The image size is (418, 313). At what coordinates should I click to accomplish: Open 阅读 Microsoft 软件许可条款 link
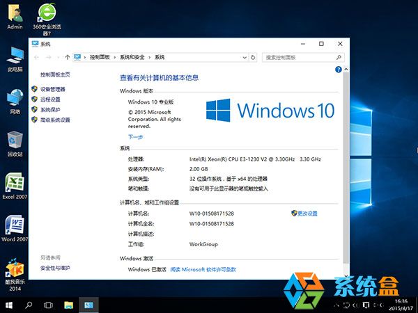tap(203, 269)
